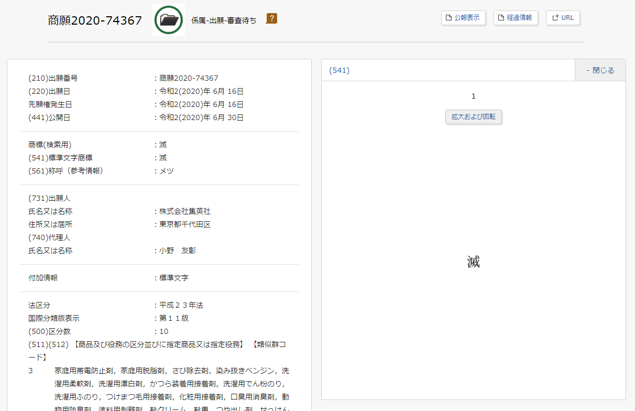635x411 pixels.
Task: Select the address 東京都千代田区
Action: click(185, 224)
